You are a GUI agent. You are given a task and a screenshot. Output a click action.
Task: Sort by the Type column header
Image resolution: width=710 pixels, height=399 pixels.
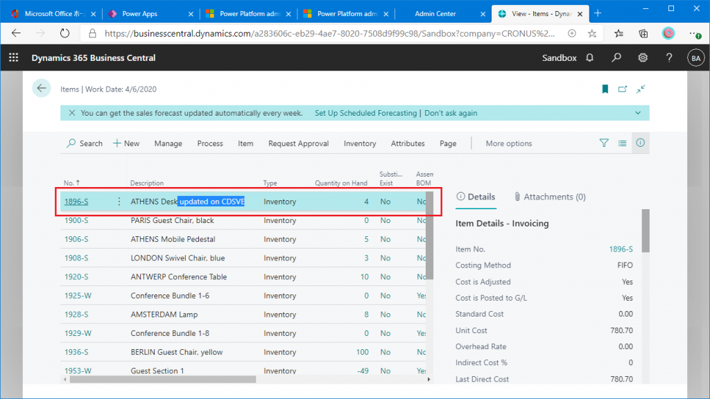[x=270, y=183]
